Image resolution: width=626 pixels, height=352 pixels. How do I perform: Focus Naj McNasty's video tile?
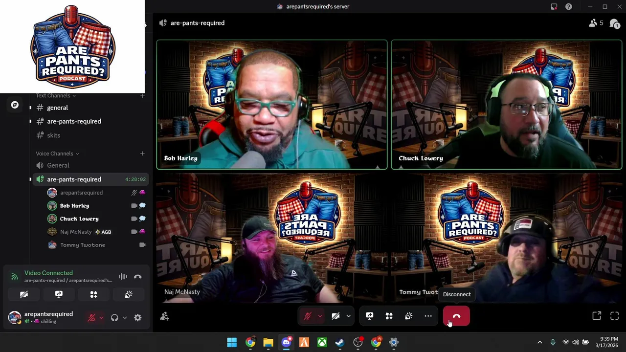(272, 238)
